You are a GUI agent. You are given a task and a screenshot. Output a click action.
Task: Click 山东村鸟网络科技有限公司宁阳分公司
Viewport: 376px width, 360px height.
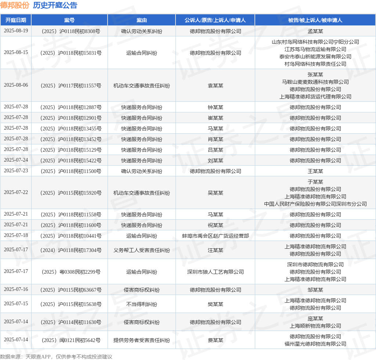tap(315, 42)
